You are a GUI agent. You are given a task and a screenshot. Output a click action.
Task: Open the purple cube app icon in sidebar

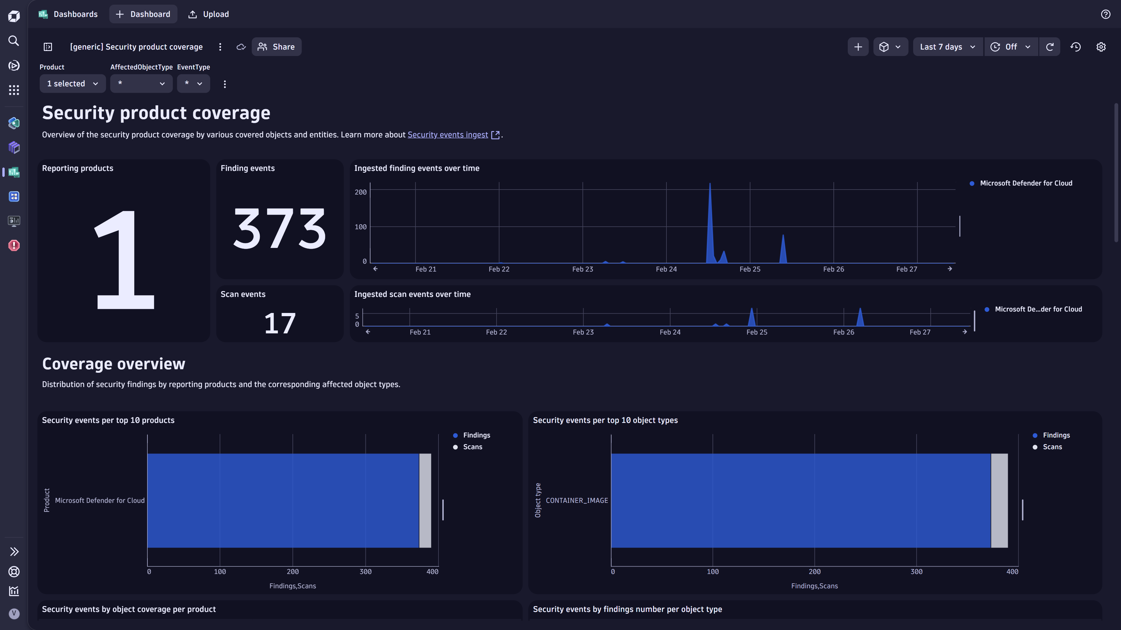[x=14, y=147]
